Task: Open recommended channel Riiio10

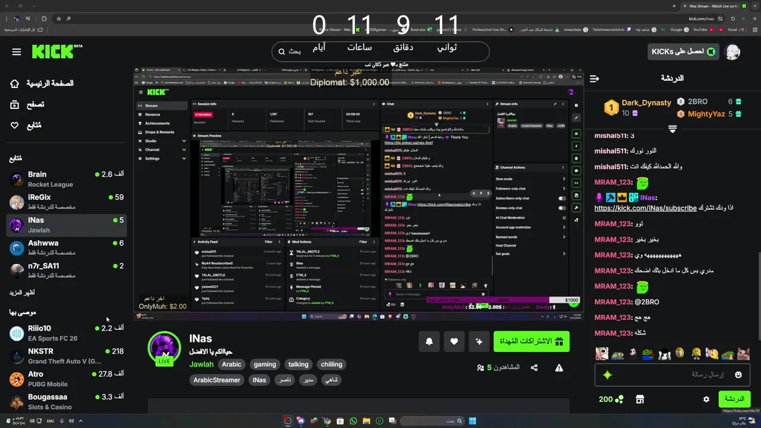Action: (67, 333)
